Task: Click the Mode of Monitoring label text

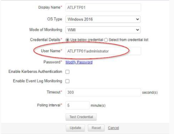Action: [x=45, y=29]
